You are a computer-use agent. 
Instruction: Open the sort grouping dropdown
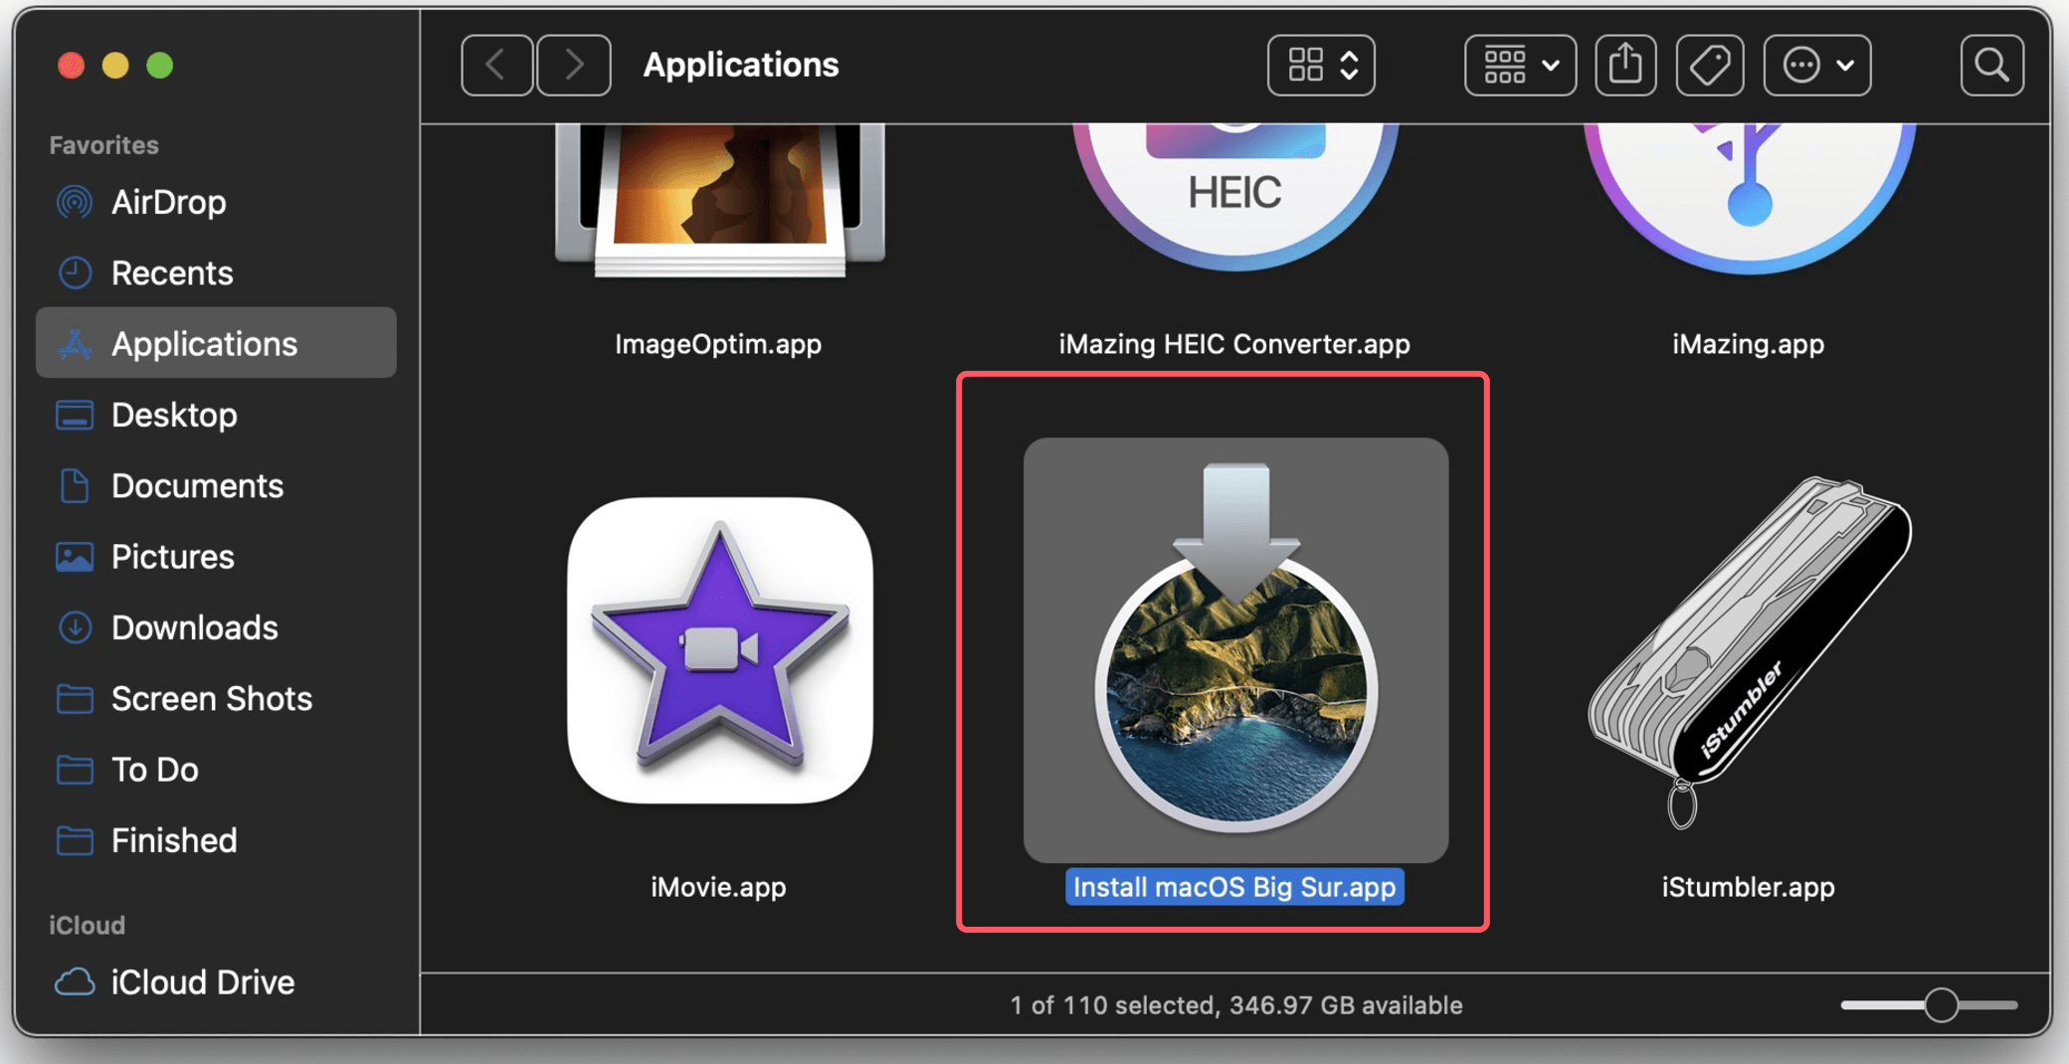tap(1519, 64)
